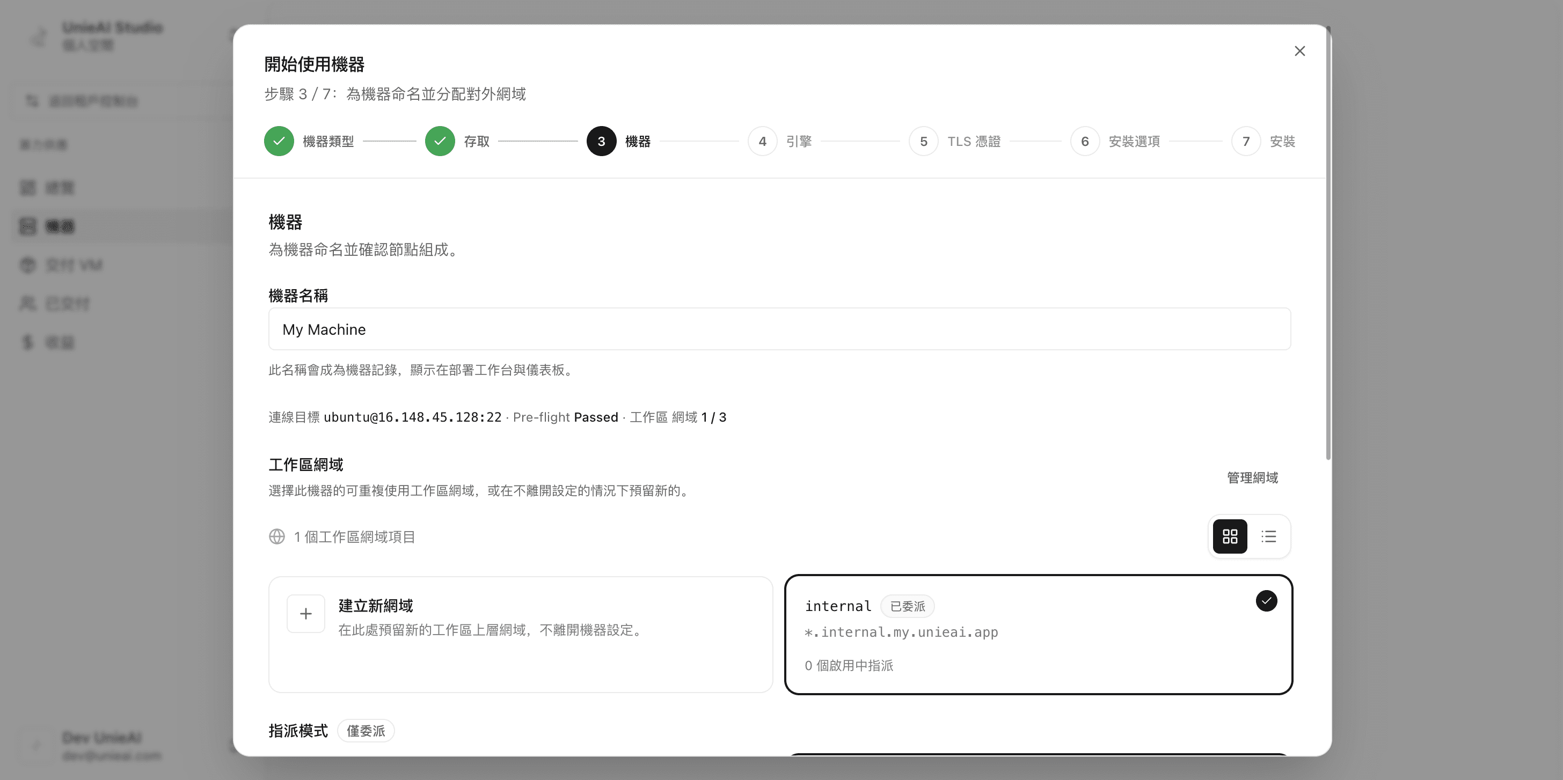This screenshot has height=780, width=1563.
Task: Click Pre-flight Passed status text
Action: coord(566,417)
